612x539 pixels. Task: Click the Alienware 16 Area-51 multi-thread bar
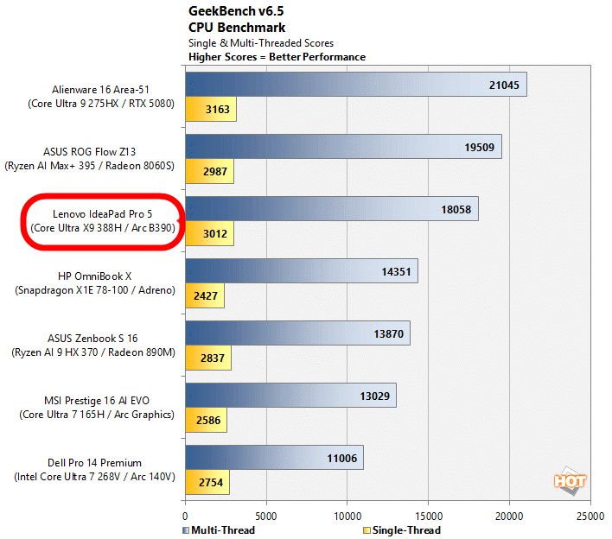[x=355, y=84]
